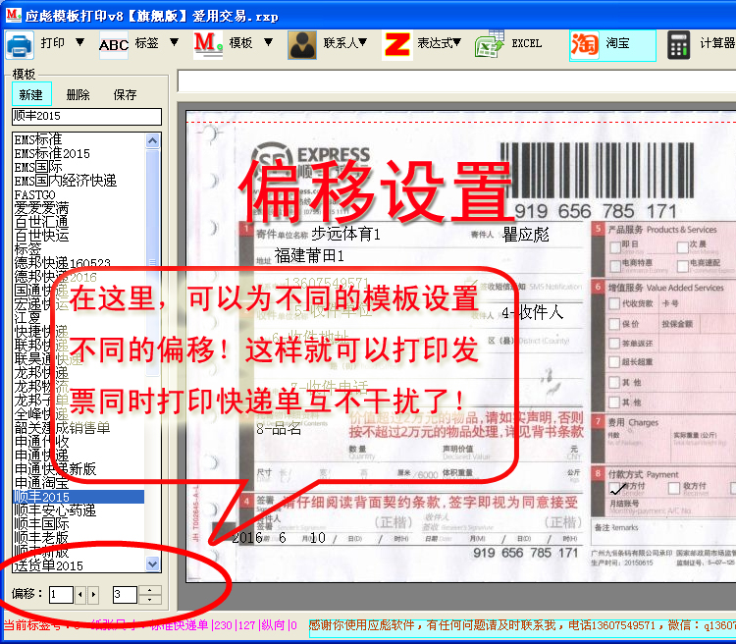Click the 寄方付 checkbox on the waybill
Screen dimensions: 736x644
click(615, 488)
